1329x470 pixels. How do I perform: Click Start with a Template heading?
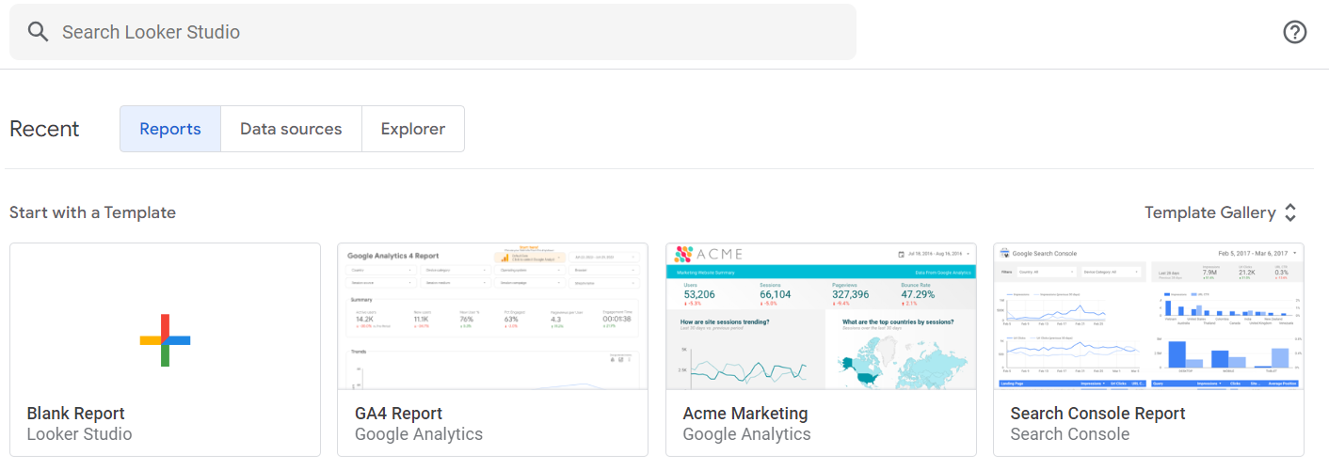[x=92, y=212]
